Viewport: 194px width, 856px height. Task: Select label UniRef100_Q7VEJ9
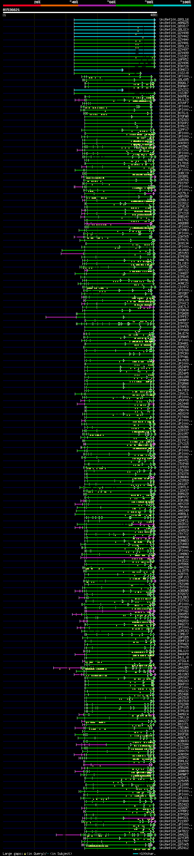(174, 207)
